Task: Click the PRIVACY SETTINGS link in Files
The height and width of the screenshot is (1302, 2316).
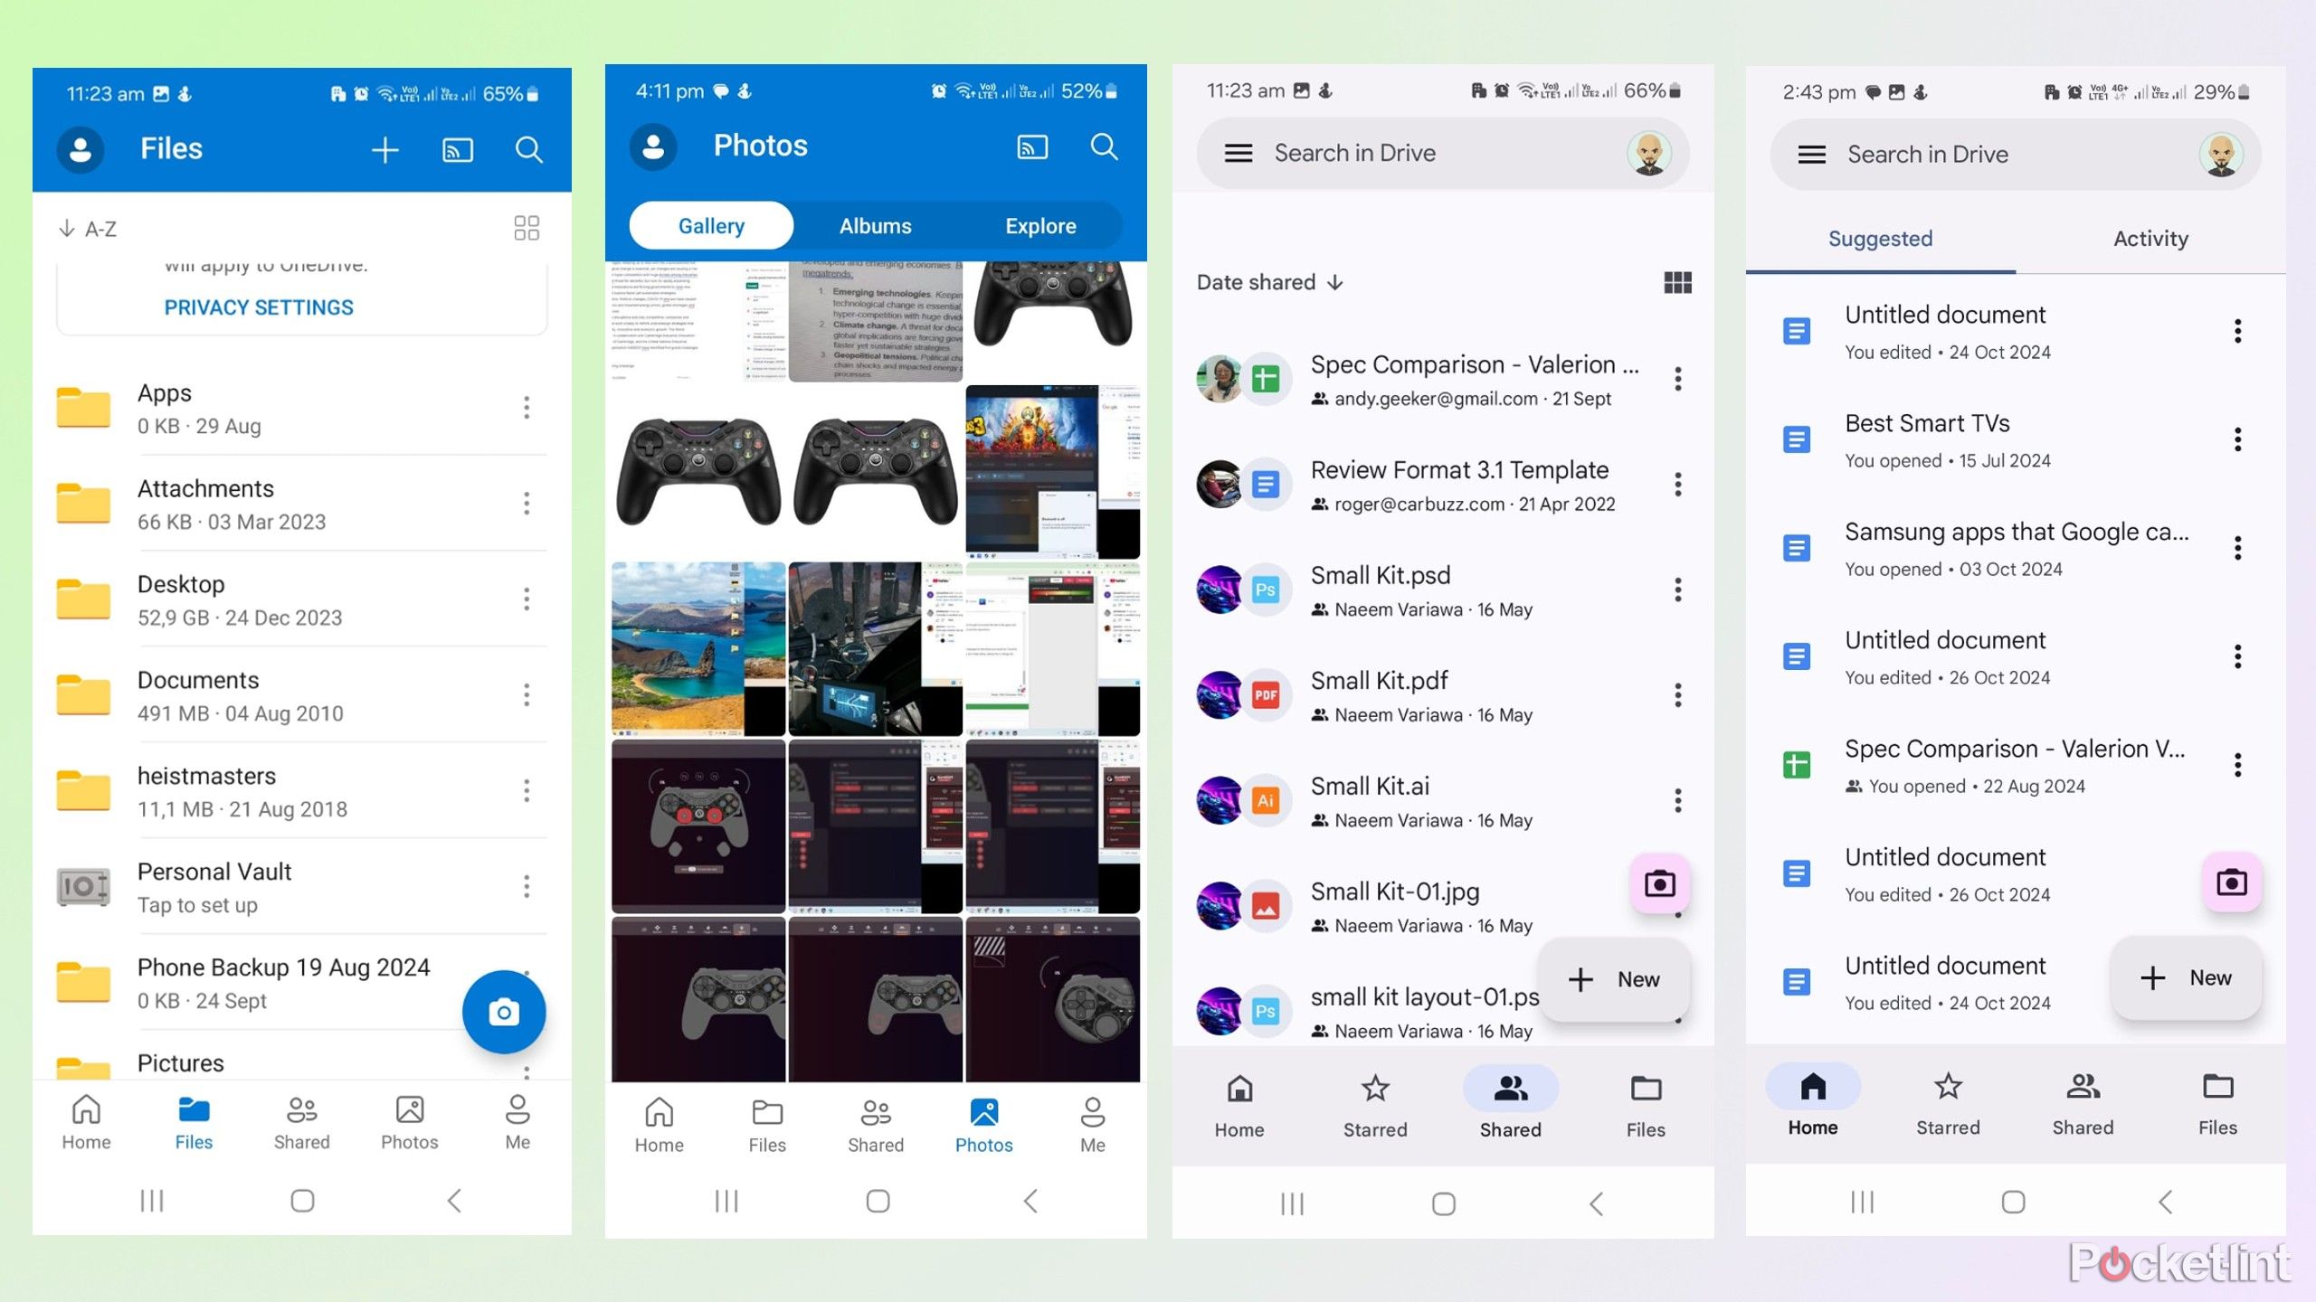Action: pos(260,307)
